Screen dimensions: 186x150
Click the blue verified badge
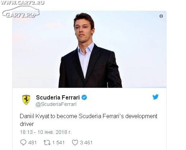pyautogui.click(x=84, y=97)
